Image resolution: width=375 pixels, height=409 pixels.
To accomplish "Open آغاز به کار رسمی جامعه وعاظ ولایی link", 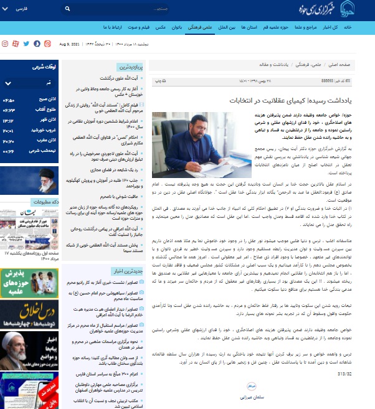I will coord(110,92).
